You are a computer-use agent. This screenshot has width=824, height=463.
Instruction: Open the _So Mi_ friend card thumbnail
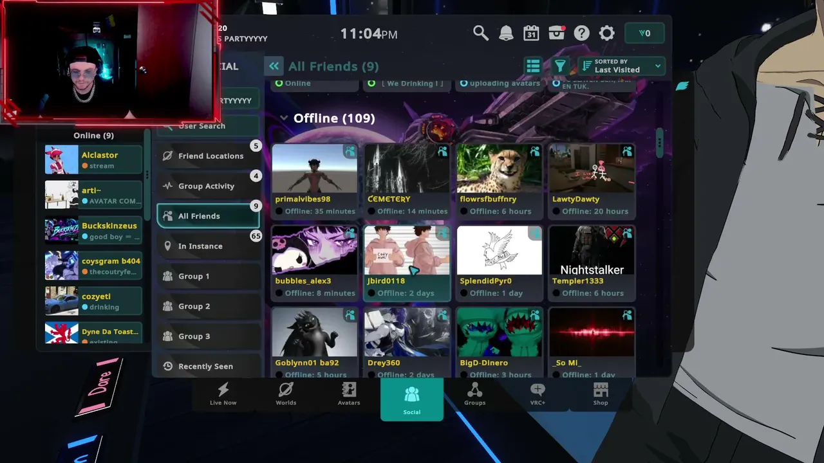pos(592,332)
